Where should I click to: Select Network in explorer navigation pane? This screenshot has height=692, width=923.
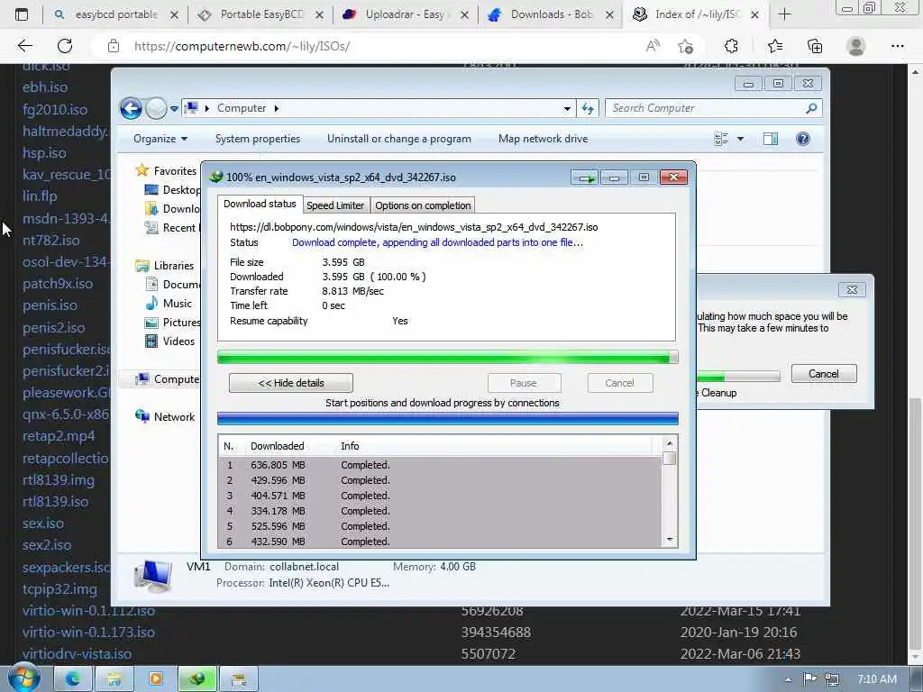point(165,416)
